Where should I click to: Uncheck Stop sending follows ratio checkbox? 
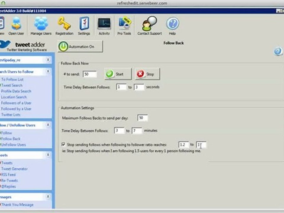(x=63, y=144)
